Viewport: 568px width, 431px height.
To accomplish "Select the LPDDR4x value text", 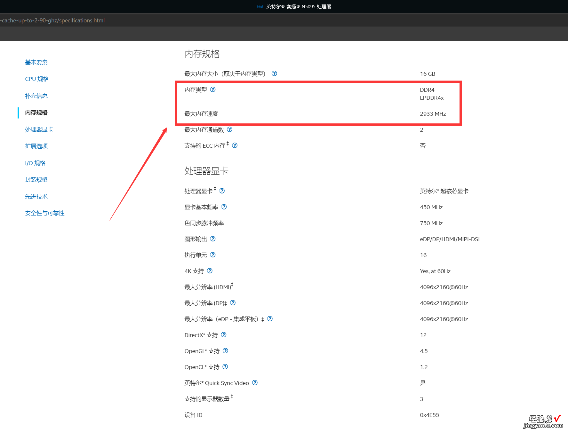I will (432, 98).
